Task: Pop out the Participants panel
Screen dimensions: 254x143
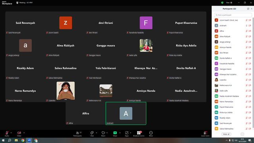Action: point(248,9)
